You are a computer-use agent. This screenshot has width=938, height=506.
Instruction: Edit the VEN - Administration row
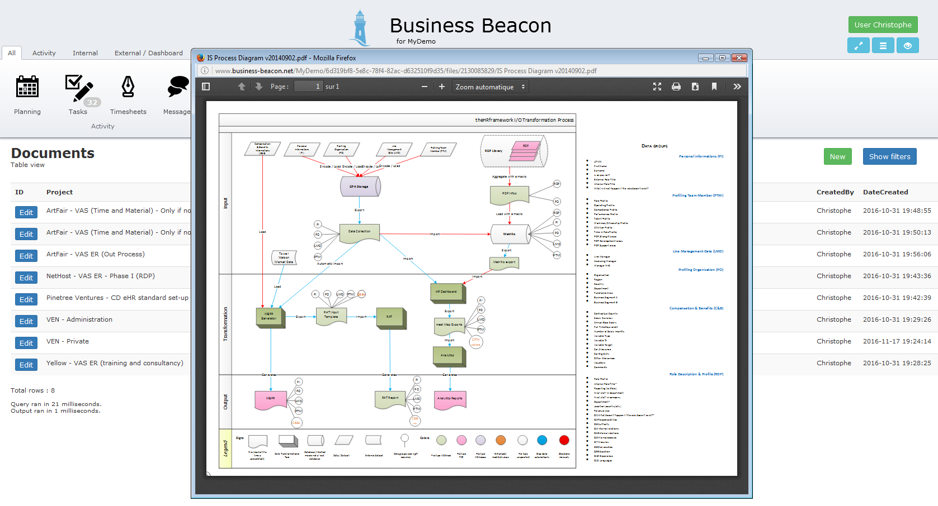(x=26, y=321)
